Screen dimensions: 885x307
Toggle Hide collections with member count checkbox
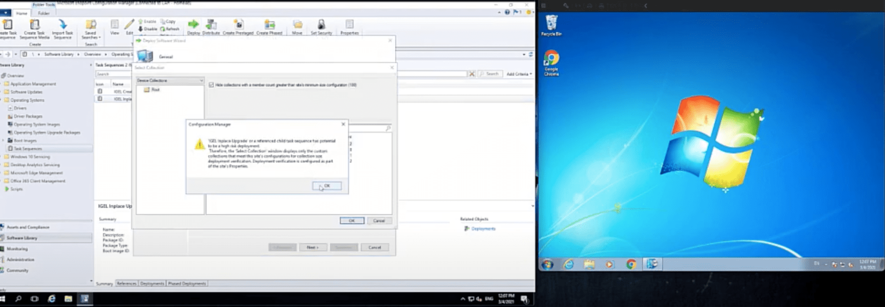pos(211,85)
